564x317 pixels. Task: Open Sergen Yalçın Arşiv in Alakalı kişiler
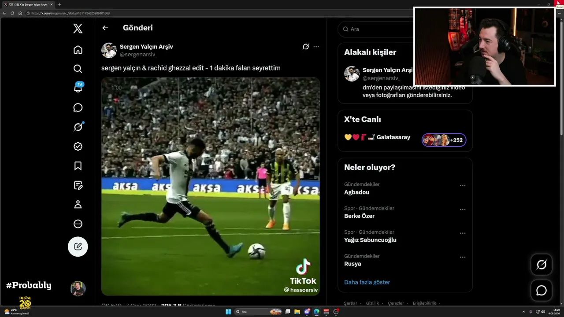click(387, 70)
